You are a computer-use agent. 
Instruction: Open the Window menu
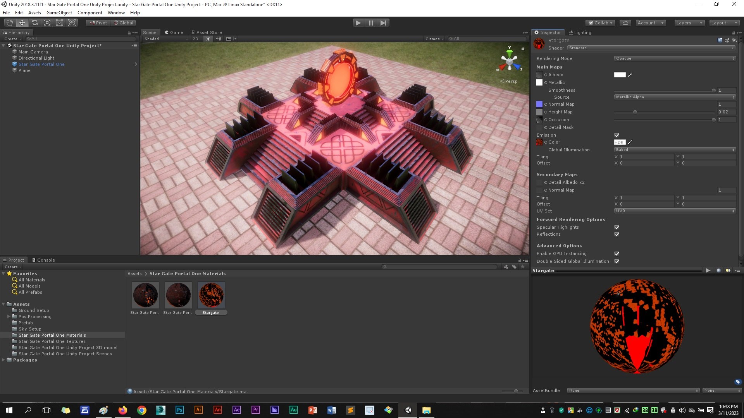pos(116,13)
